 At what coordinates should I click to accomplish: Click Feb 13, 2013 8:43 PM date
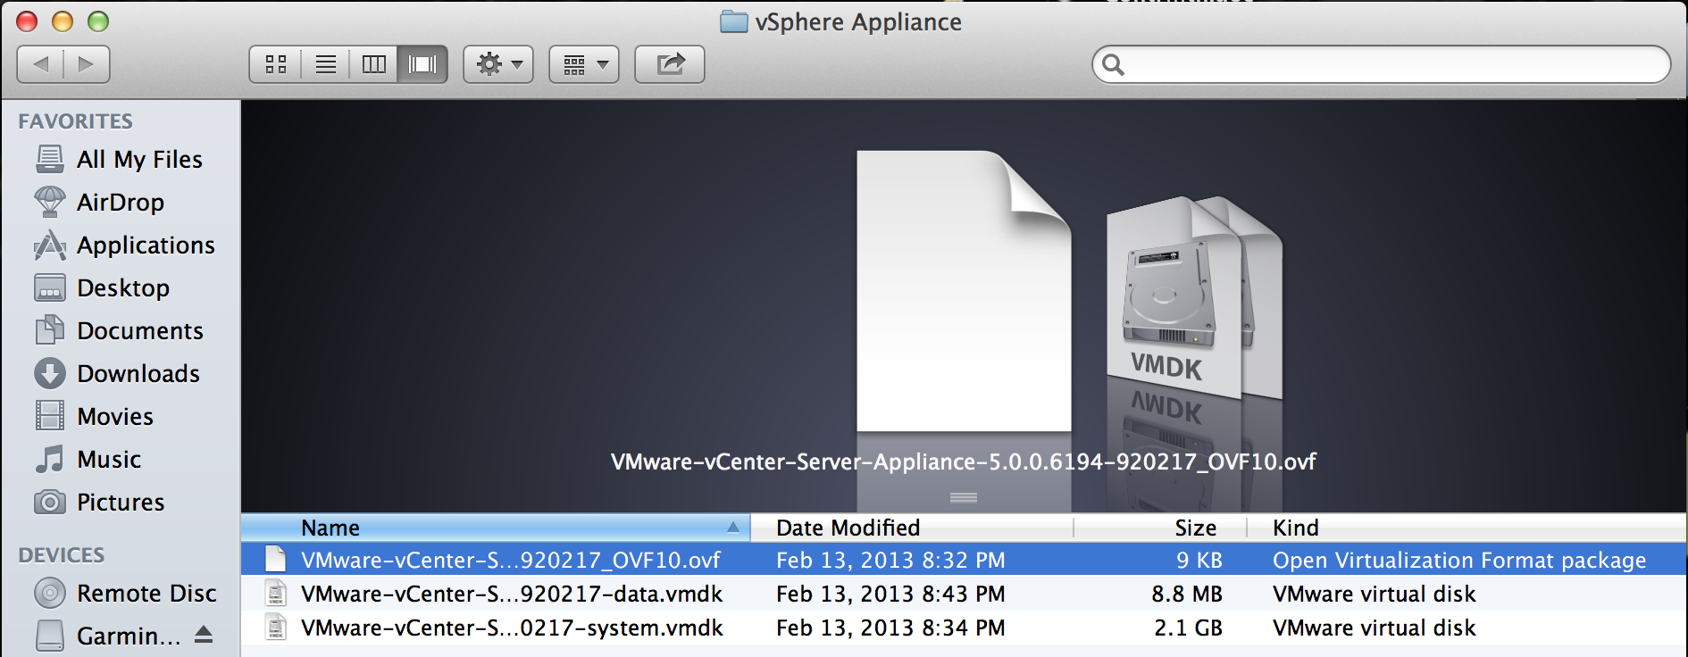click(890, 594)
